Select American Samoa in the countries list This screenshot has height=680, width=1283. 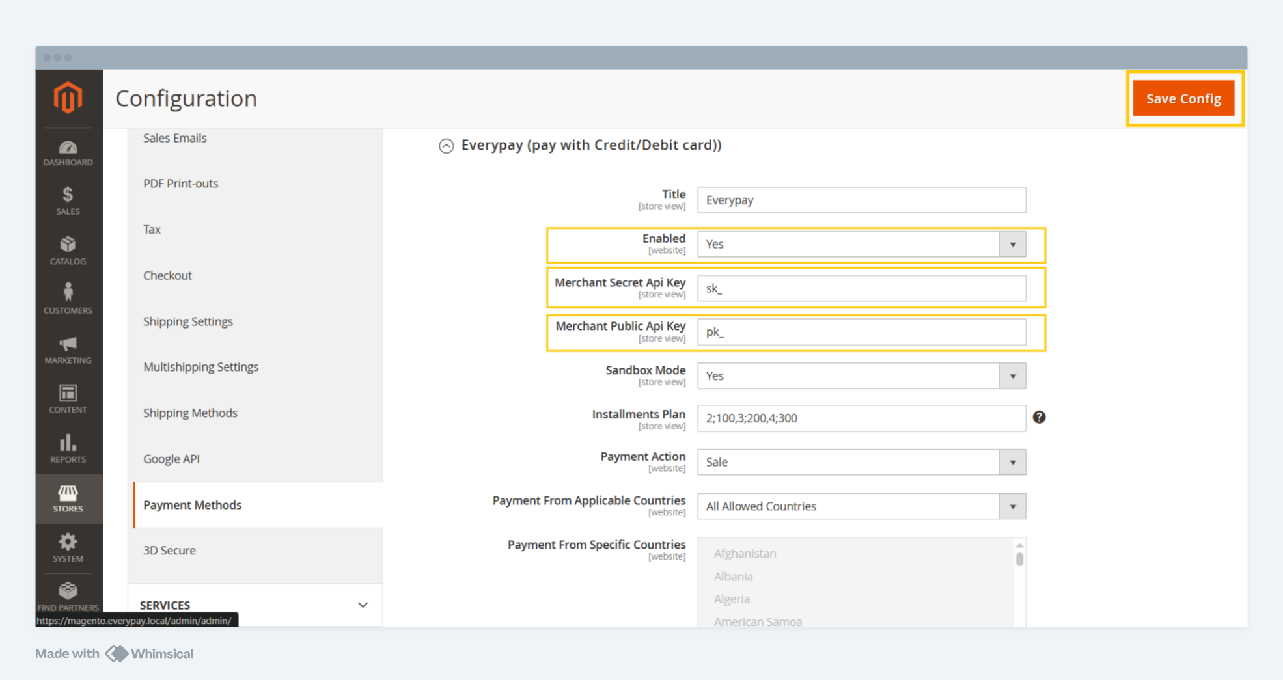[758, 621]
